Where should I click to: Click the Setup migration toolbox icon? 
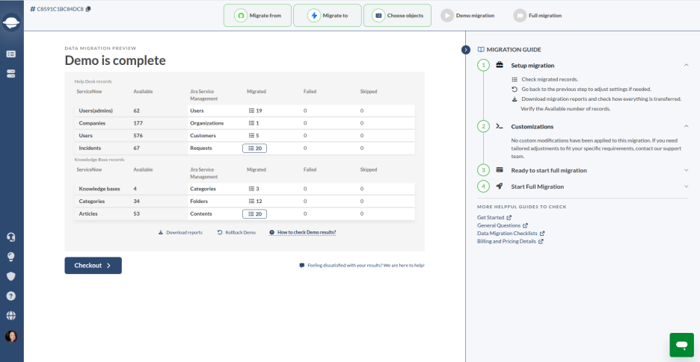click(500, 65)
